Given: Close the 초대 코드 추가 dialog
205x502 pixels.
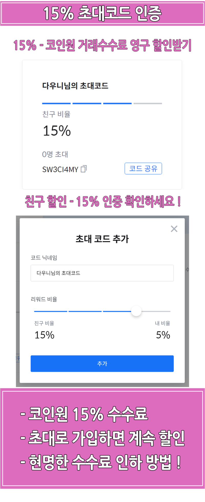Looking at the screenshot, I should tap(174, 229).
